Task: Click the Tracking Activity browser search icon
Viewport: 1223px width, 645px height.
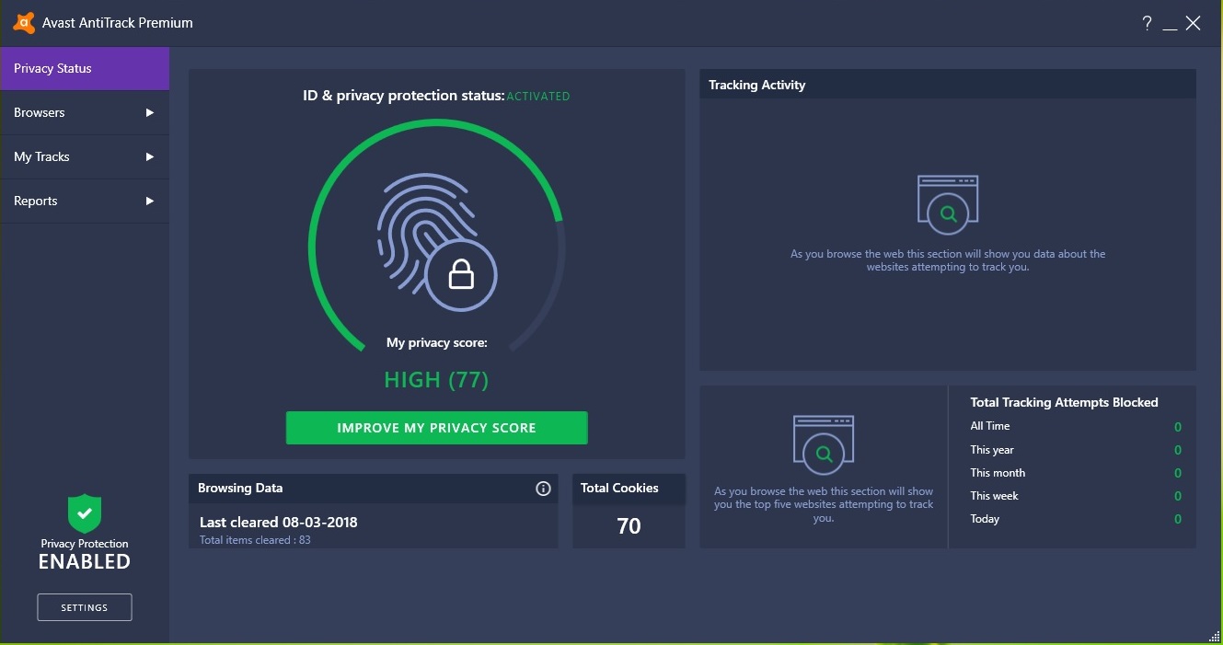Action: 948,204
